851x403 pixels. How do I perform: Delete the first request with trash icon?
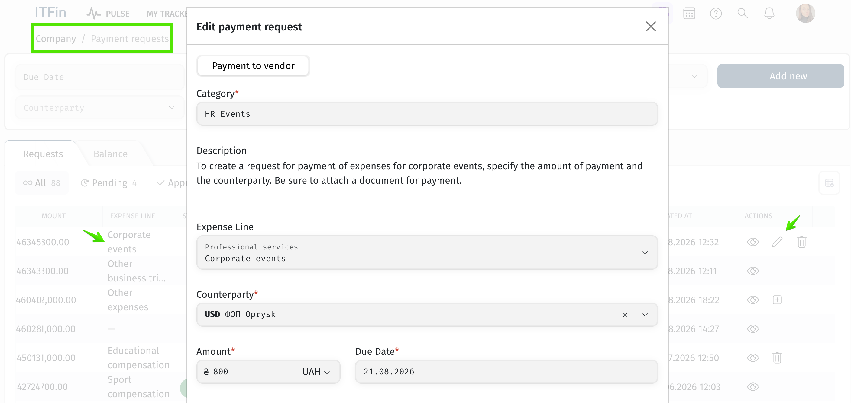click(x=802, y=242)
